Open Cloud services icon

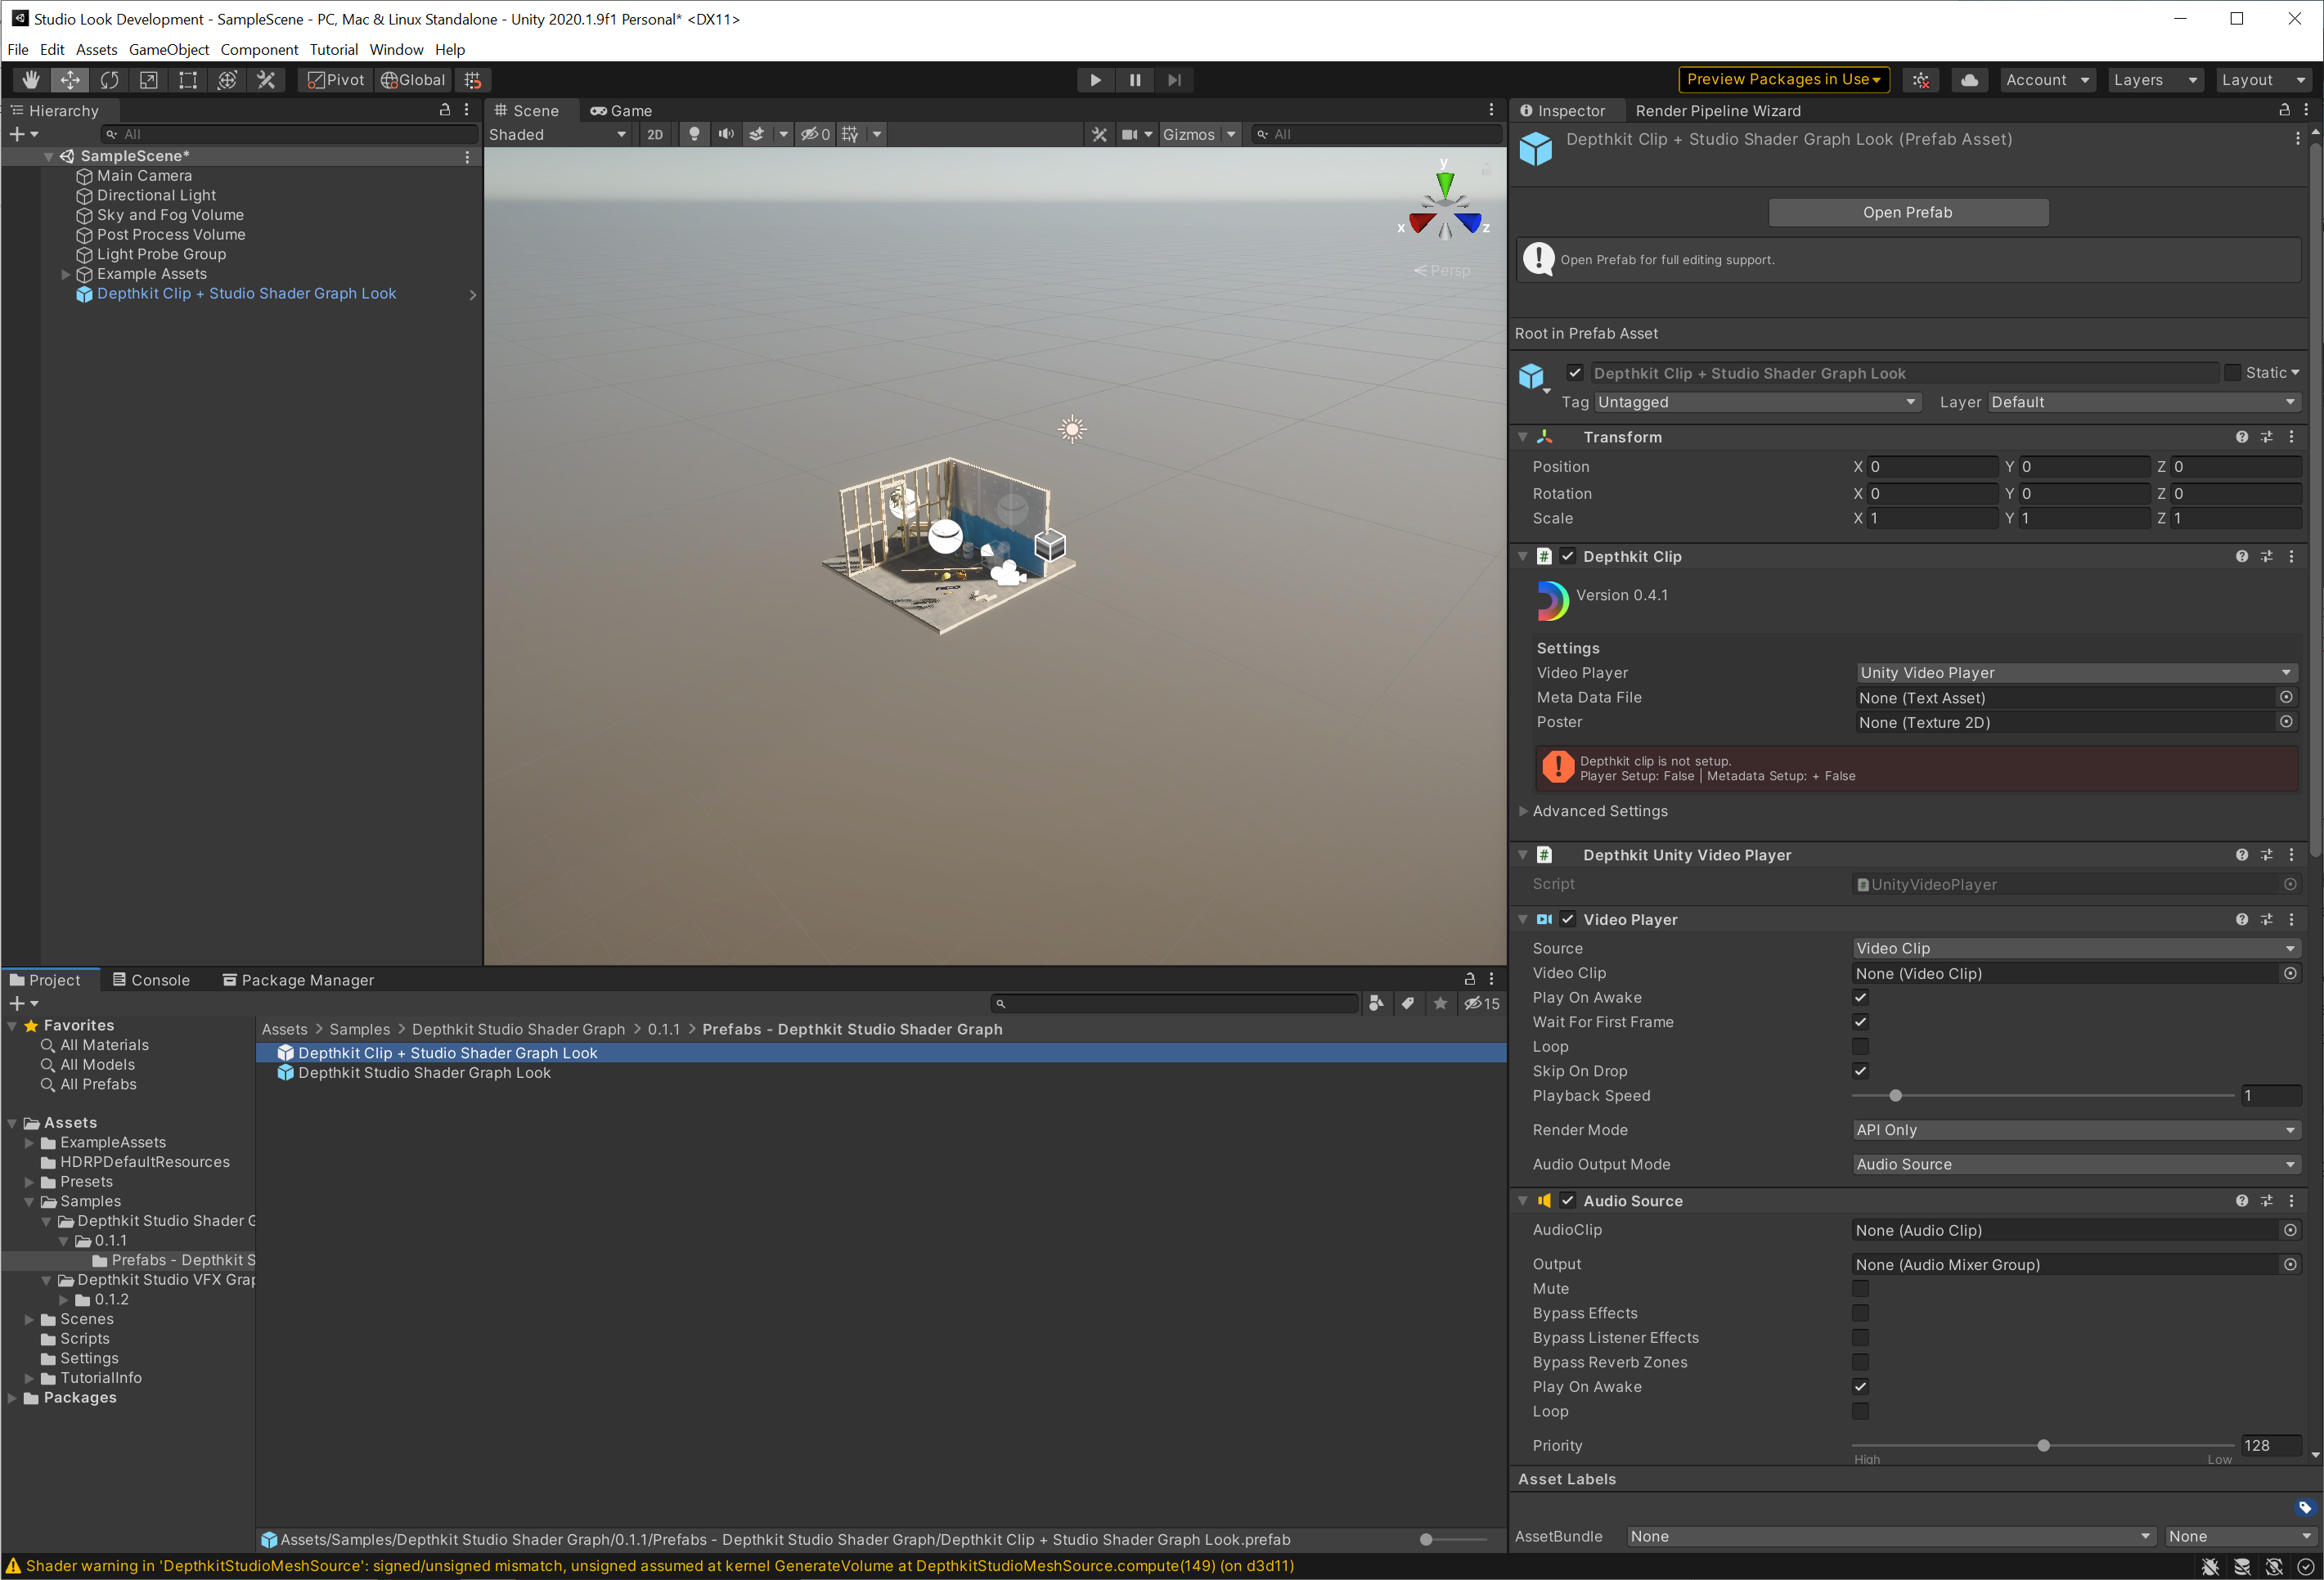pyautogui.click(x=1968, y=80)
